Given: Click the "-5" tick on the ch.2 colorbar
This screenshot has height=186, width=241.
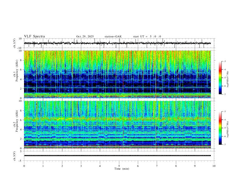Looking at the screenshot, I should 224,128.
